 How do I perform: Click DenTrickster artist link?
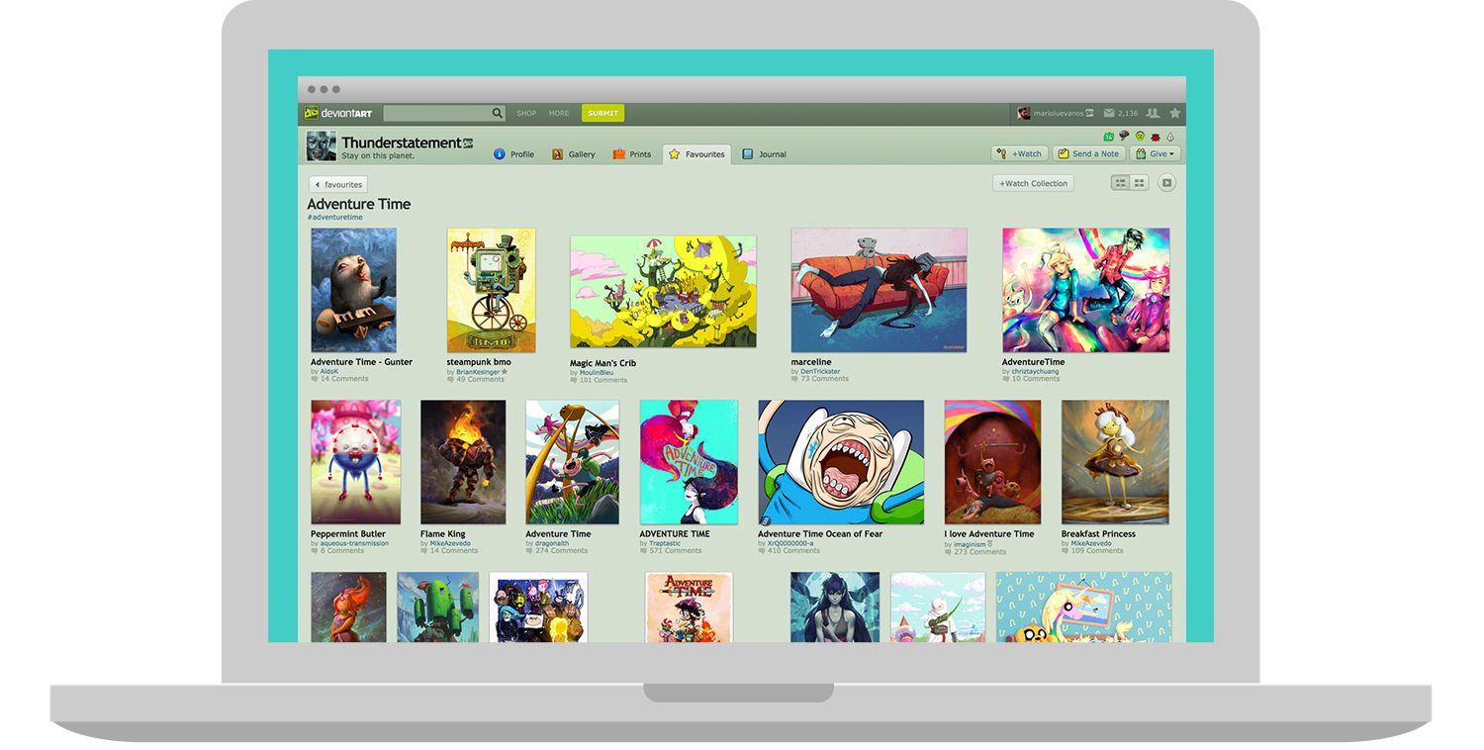(821, 371)
